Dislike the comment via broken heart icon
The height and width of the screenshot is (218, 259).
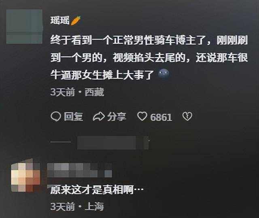[187, 116]
